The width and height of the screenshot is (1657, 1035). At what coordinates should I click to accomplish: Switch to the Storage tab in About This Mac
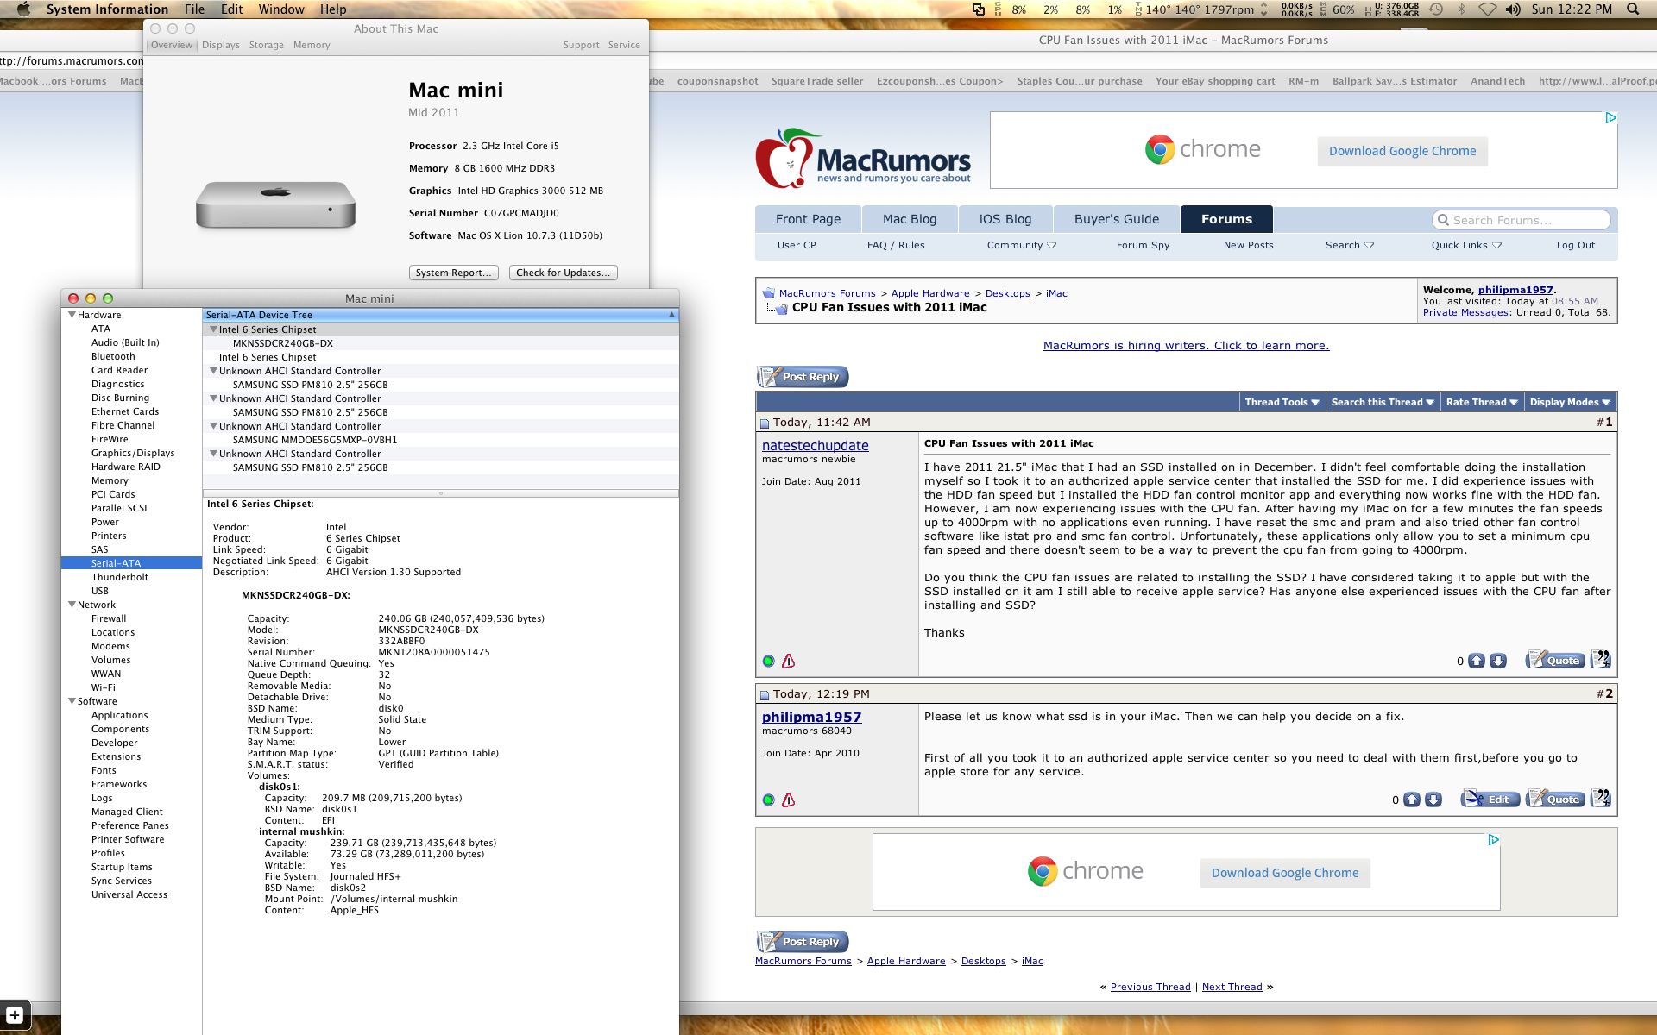[x=267, y=45]
